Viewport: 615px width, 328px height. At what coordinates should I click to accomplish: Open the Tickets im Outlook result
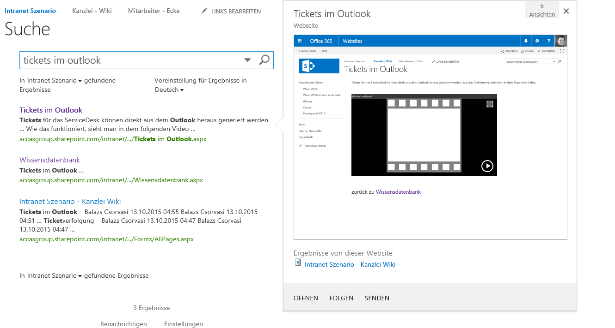[x=51, y=110]
